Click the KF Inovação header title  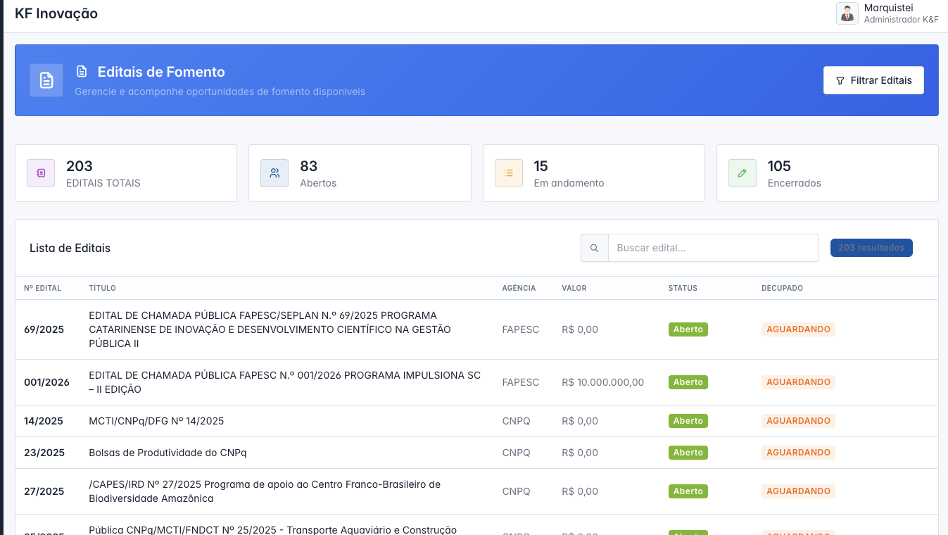(x=56, y=13)
